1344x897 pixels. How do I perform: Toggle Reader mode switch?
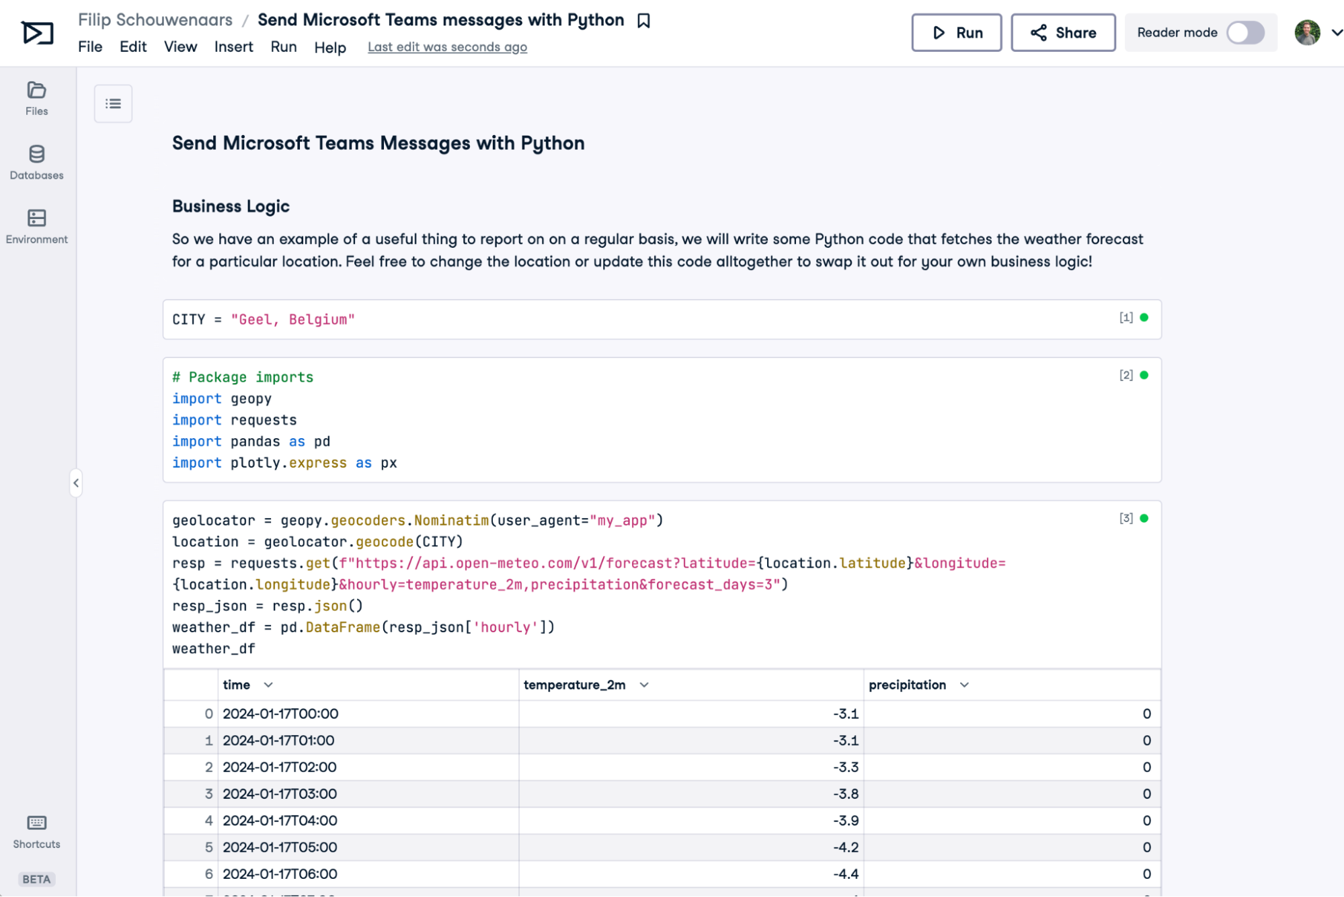coord(1245,32)
